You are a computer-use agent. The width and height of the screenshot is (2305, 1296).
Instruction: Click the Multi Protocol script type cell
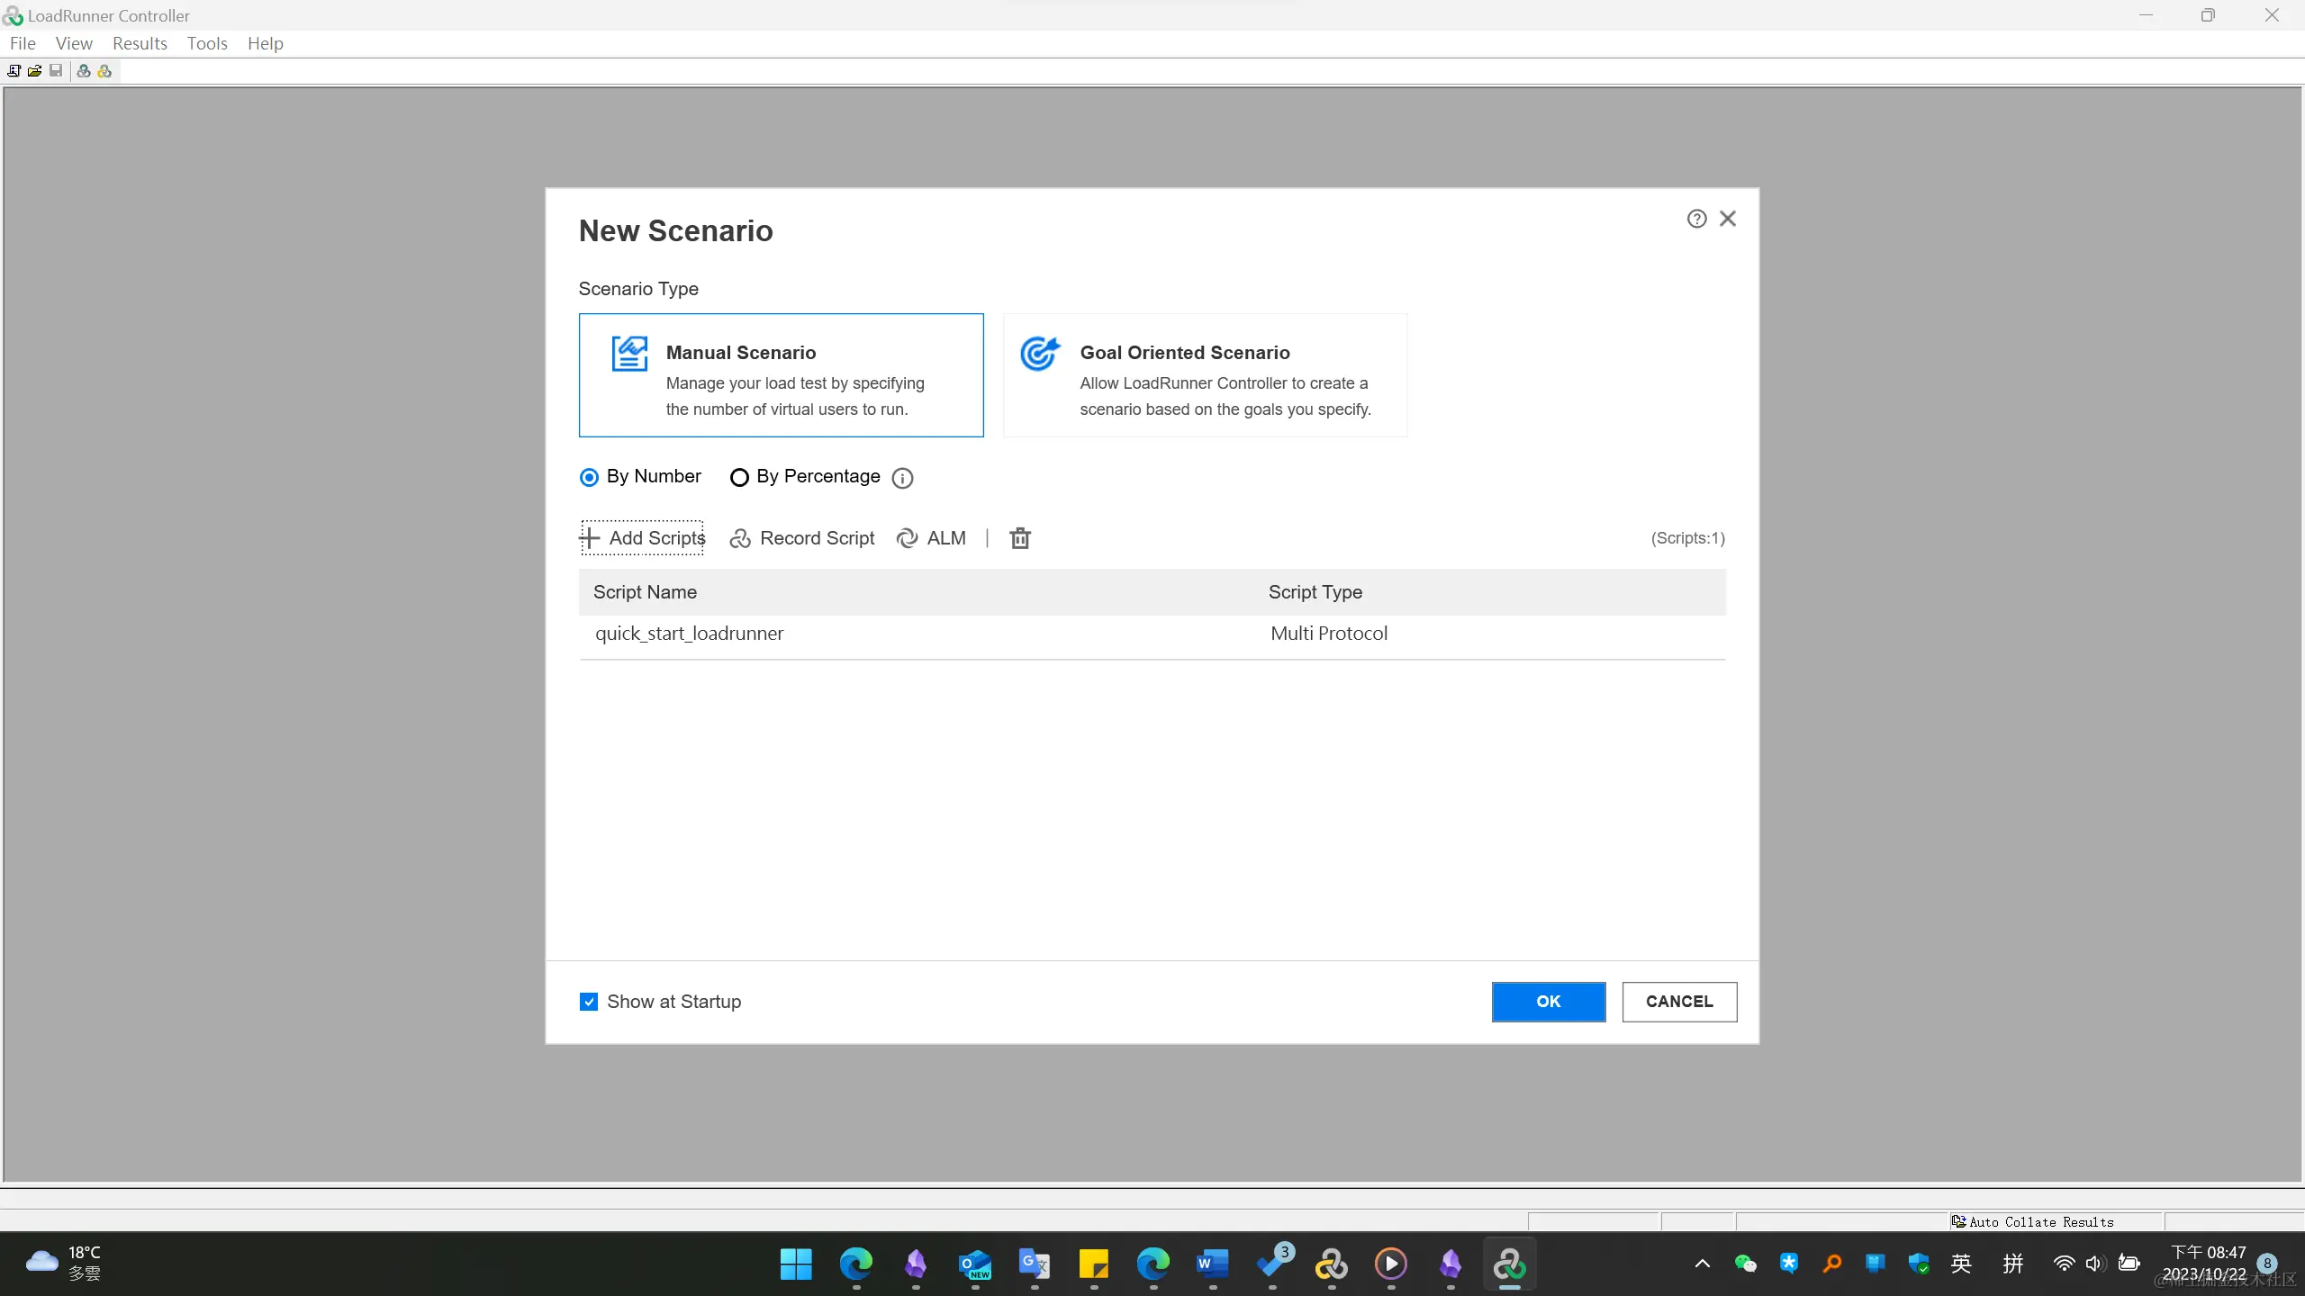point(1329,634)
